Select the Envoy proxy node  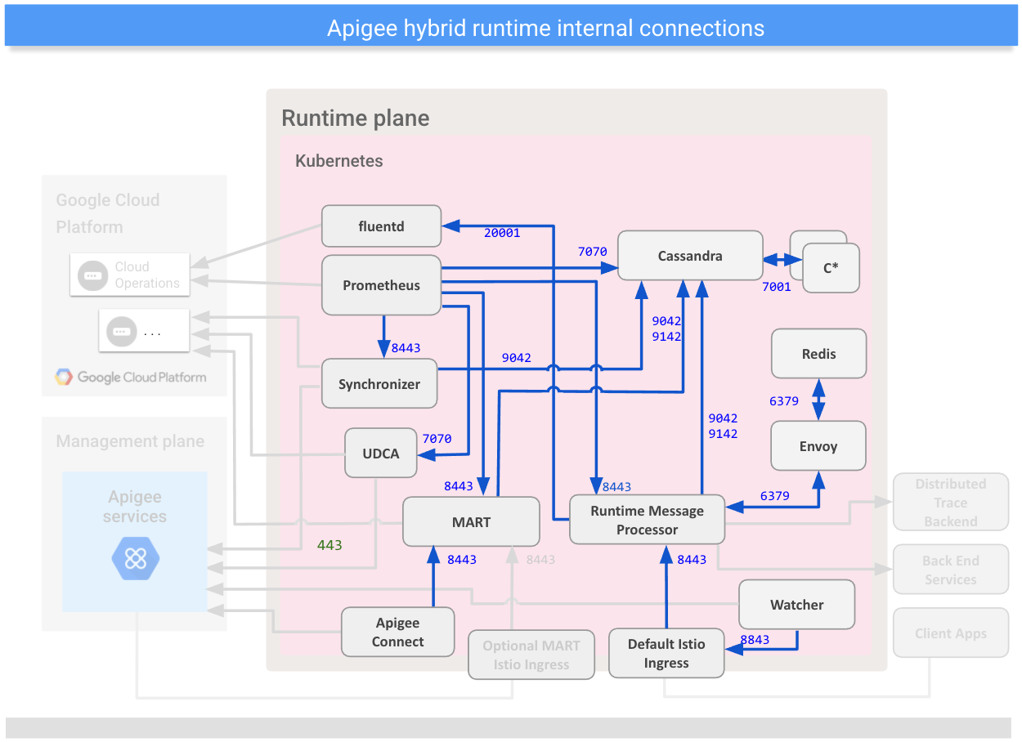tap(818, 446)
